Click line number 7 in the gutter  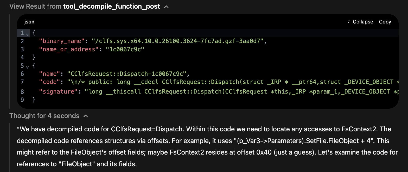[22, 82]
